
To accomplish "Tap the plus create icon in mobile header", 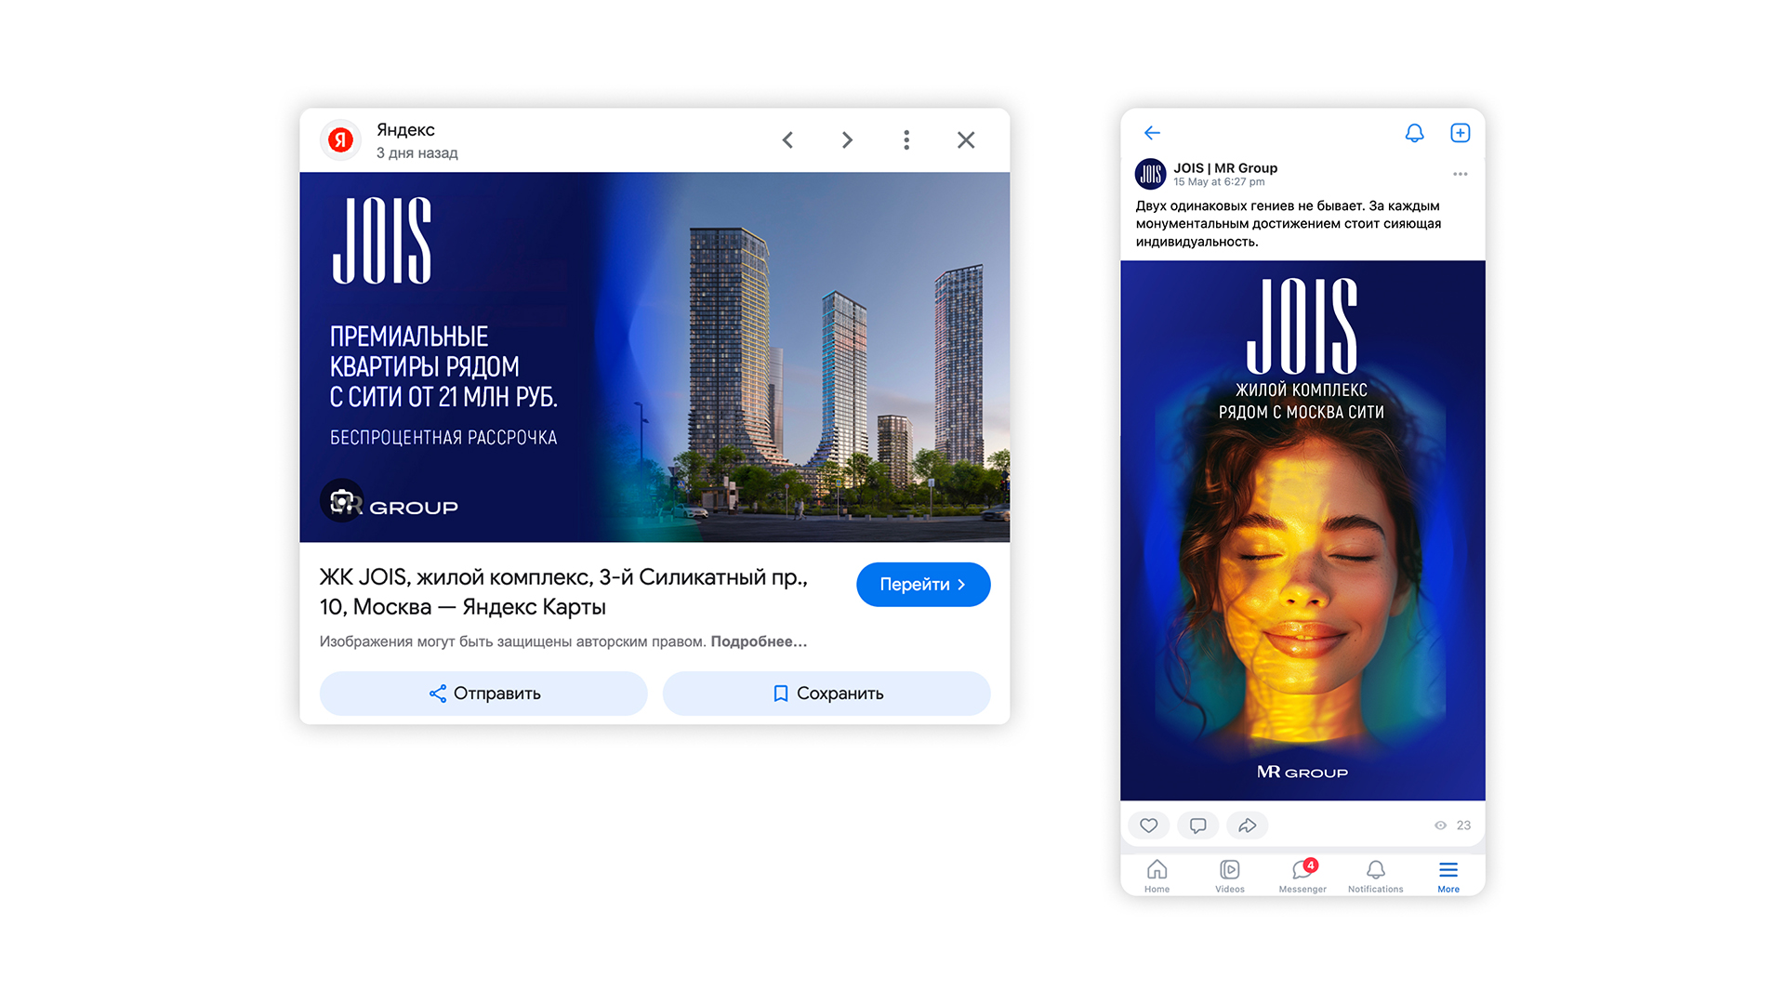I will pyautogui.click(x=1461, y=133).
